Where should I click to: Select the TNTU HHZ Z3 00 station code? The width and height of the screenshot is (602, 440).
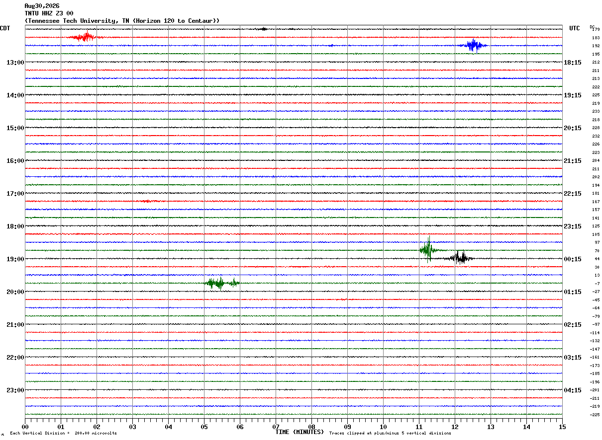[x=49, y=13]
